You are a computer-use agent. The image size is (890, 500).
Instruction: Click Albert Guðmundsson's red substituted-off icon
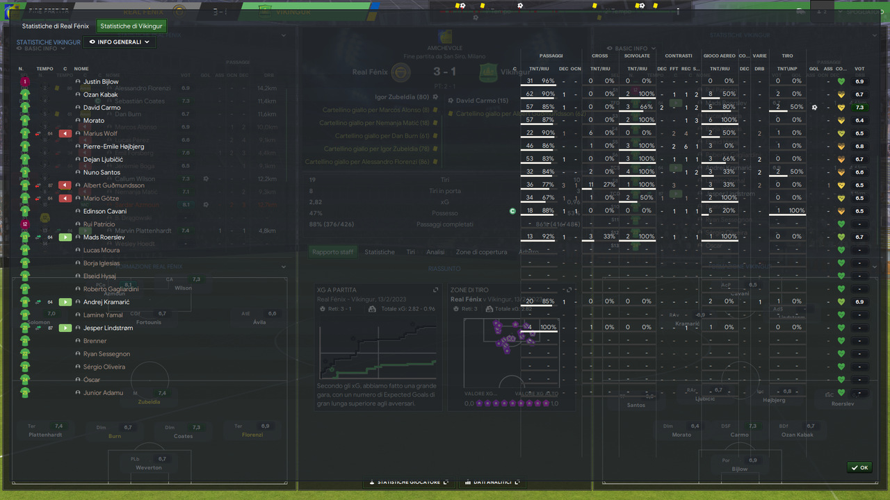pyautogui.click(x=65, y=185)
